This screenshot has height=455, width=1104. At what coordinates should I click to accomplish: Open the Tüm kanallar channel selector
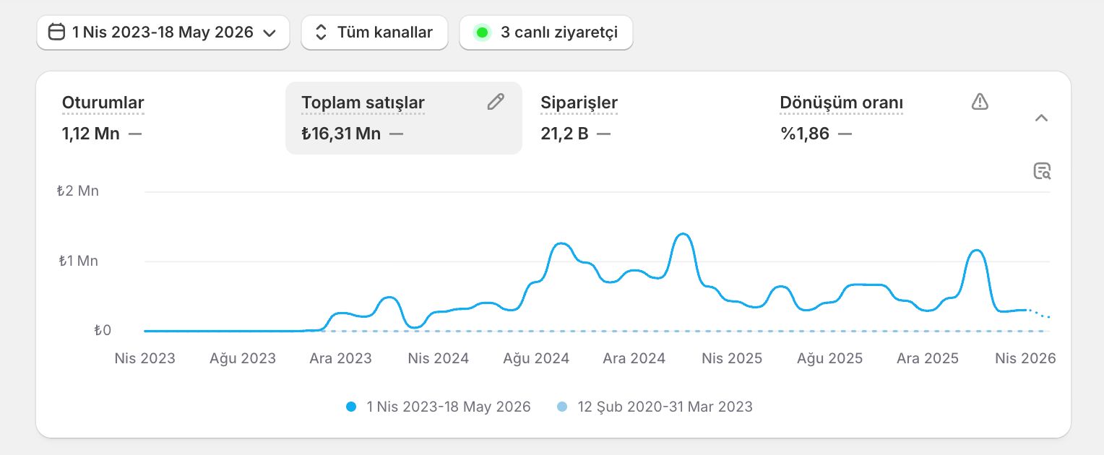[x=374, y=32]
